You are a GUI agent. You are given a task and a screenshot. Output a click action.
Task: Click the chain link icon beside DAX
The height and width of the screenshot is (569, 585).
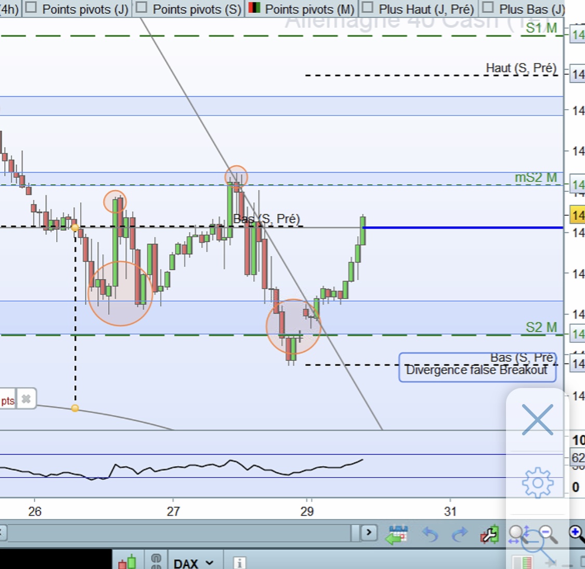pyautogui.click(x=157, y=561)
